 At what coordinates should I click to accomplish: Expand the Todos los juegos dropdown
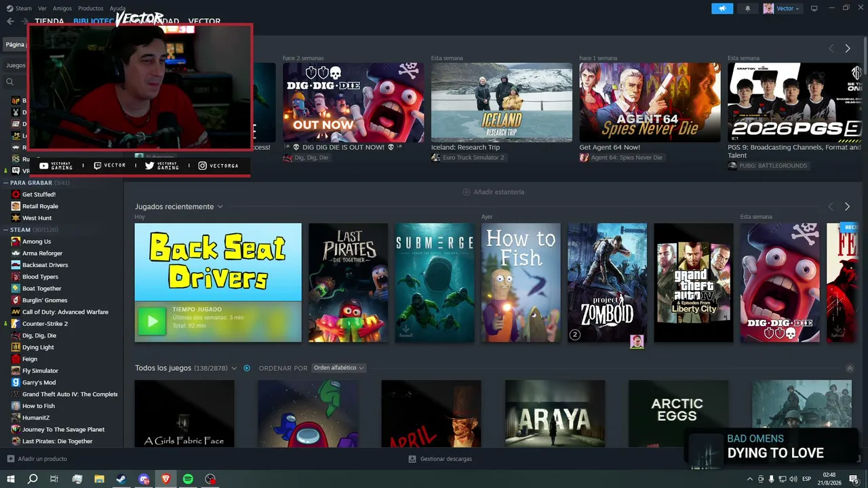pyautogui.click(x=234, y=368)
